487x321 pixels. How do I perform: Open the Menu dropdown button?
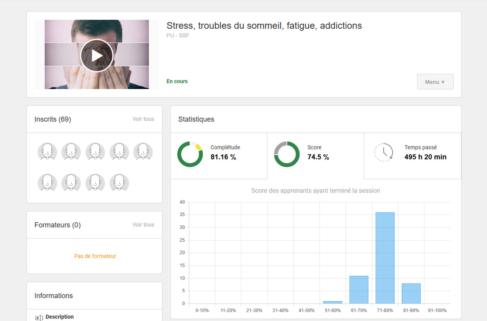click(x=435, y=82)
